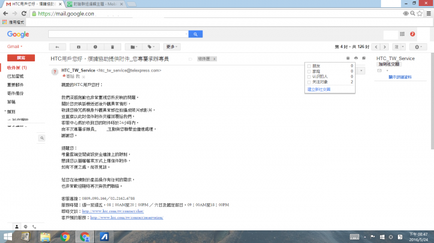Image resolution: width=434 pixels, height=243 pixels.
Task: Click the sender's question-mark avatar
Action: tap(55, 72)
